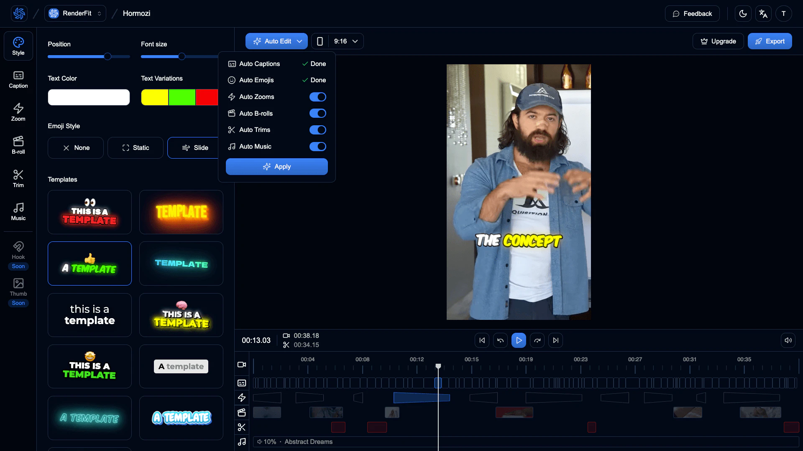Choose None for Emoji Style
The height and width of the screenshot is (451, 803).
pos(75,147)
